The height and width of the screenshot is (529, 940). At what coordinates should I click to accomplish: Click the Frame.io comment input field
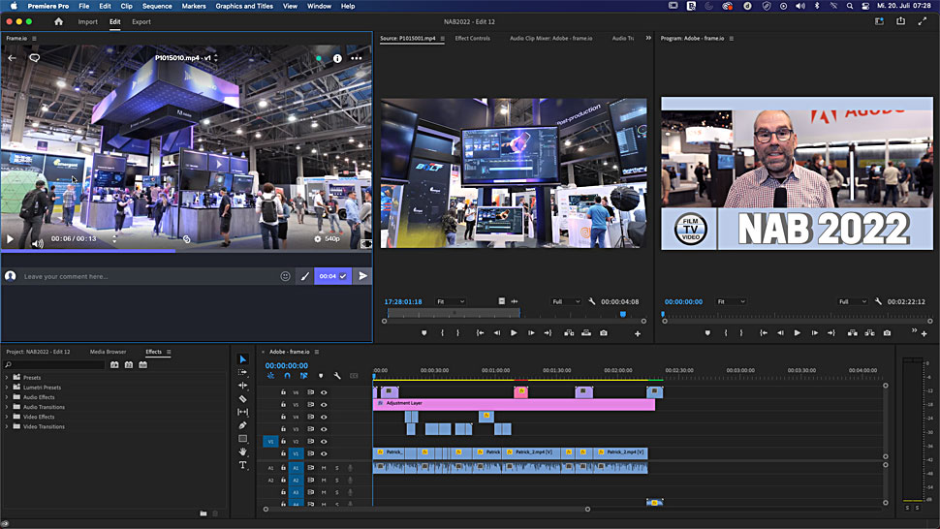(x=150, y=276)
